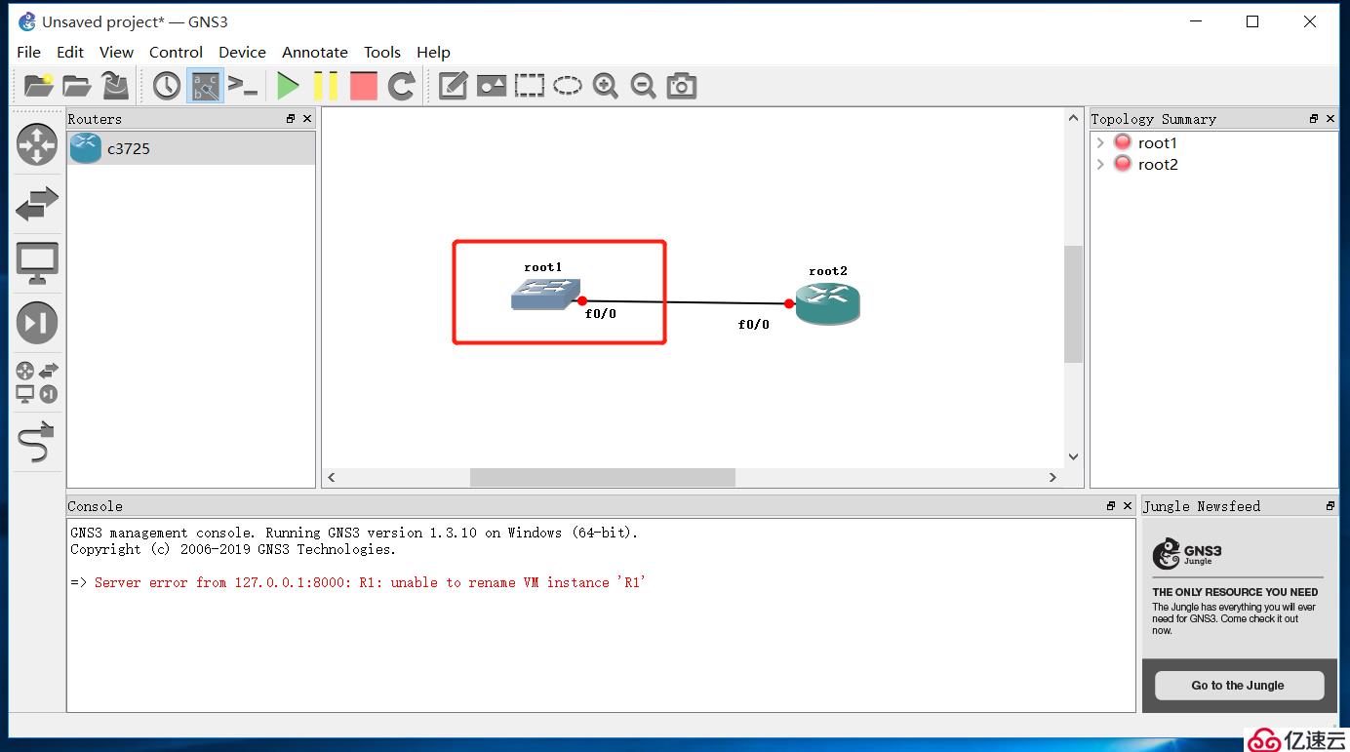Stop all devices with red square button
The image size is (1350, 752).
[364, 86]
